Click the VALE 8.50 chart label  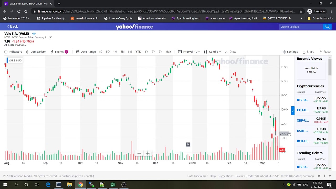point(14,60)
